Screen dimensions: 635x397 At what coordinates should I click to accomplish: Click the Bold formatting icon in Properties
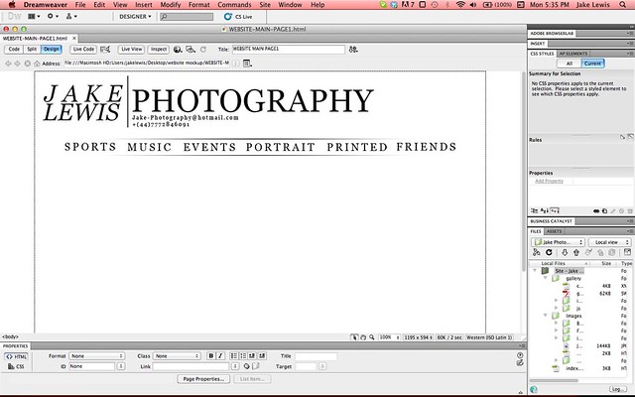[211, 355]
